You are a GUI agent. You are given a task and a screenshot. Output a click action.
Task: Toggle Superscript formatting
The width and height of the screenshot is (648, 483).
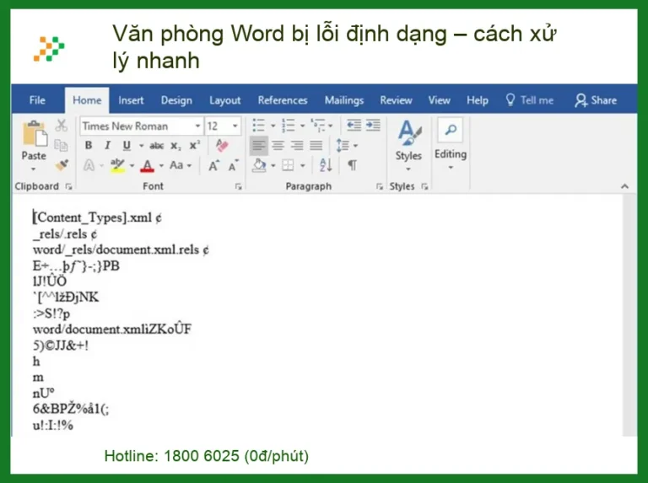(x=195, y=145)
